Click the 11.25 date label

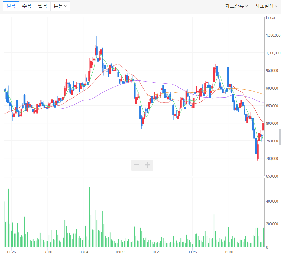point(193,252)
